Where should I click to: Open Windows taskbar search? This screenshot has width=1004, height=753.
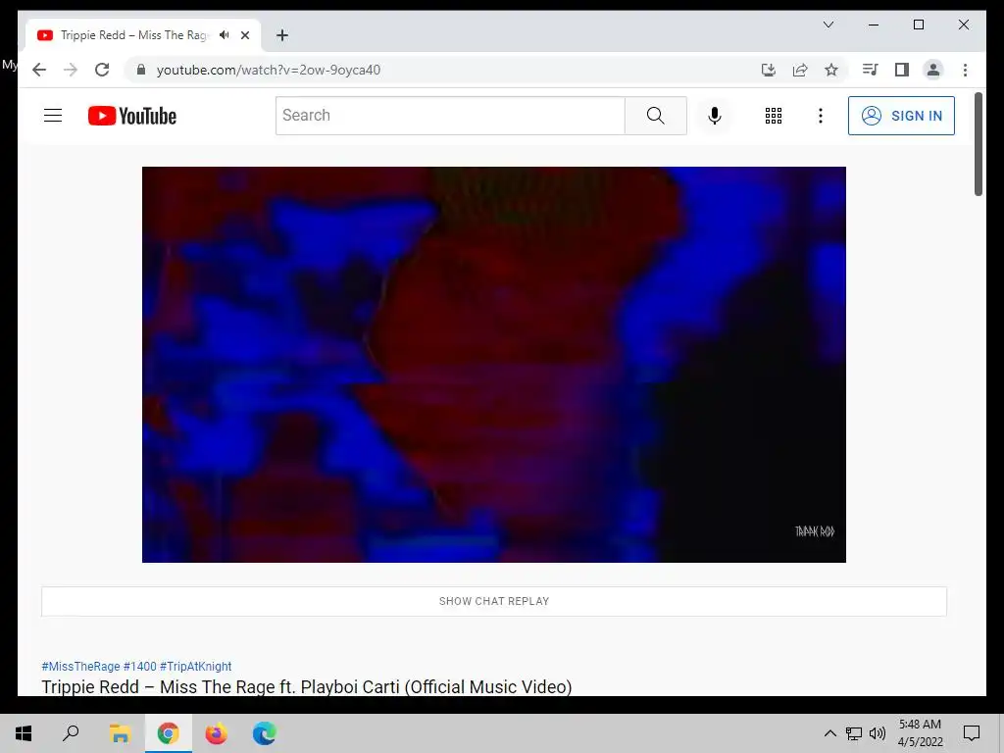point(71,733)
